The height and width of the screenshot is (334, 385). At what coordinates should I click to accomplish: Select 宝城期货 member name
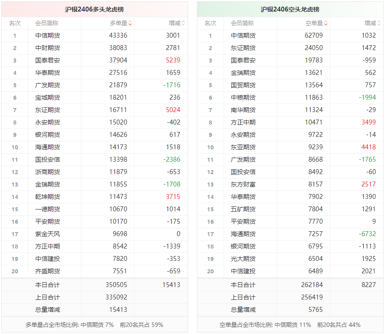point(47,97)
